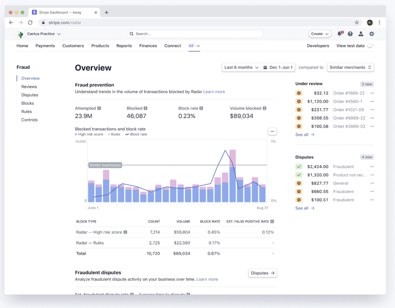Viewport: 395px width, 308px height.
Task: Open the Last 6 months dropdown
Action: coord(241,67)
